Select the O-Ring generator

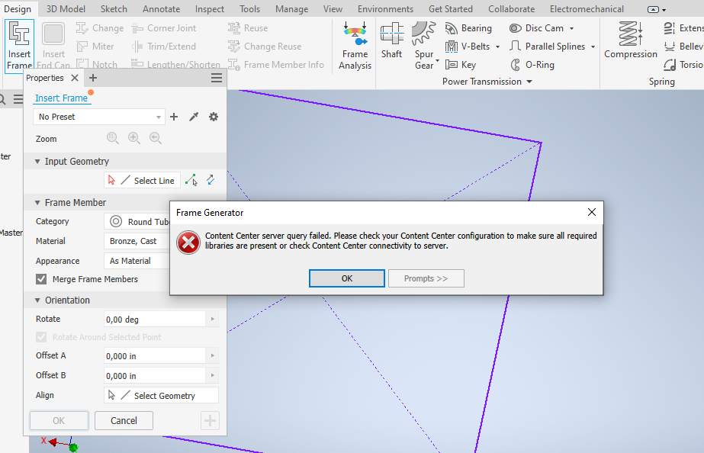532,64
